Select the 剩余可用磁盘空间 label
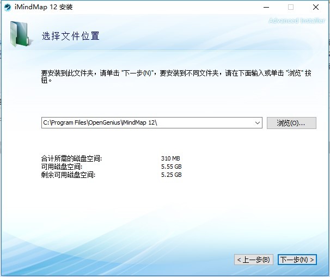The height and width of the screenshot is (277, 330). pos(68,175)
